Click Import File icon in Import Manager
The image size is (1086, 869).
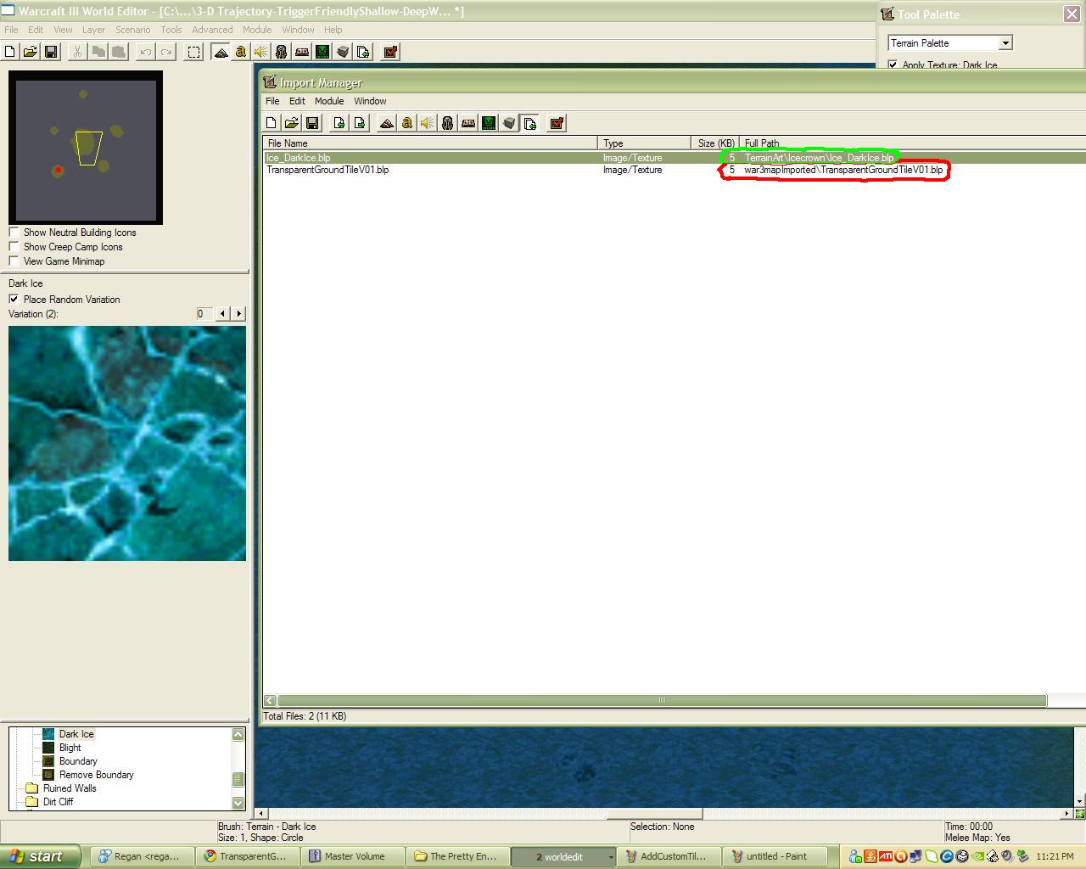(x=339, y=123)
